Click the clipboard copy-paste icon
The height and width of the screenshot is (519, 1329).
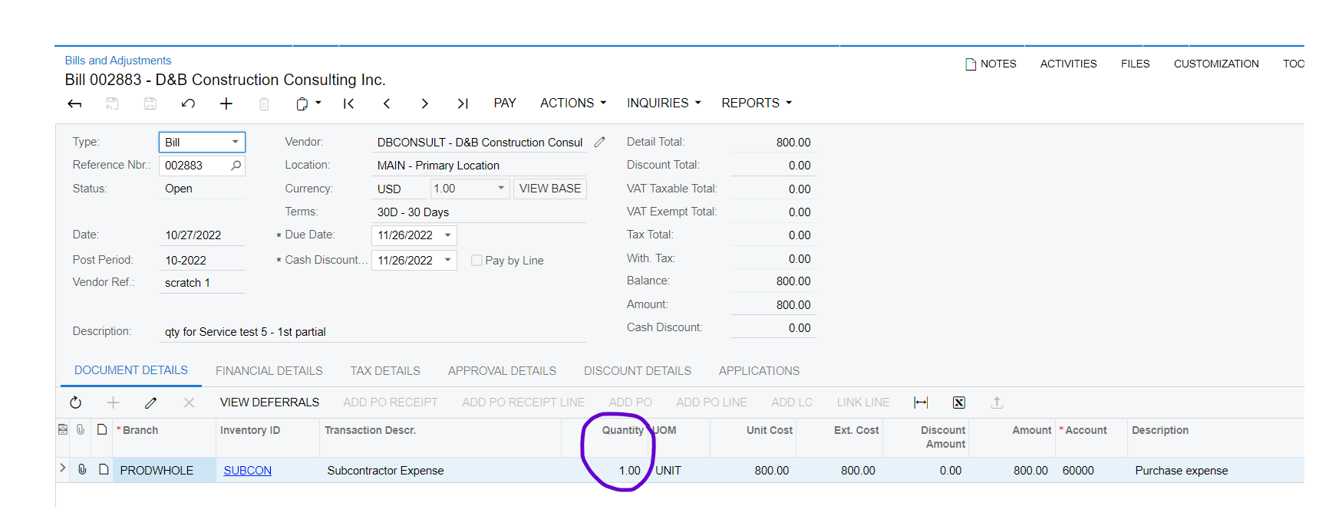point(302,103)
